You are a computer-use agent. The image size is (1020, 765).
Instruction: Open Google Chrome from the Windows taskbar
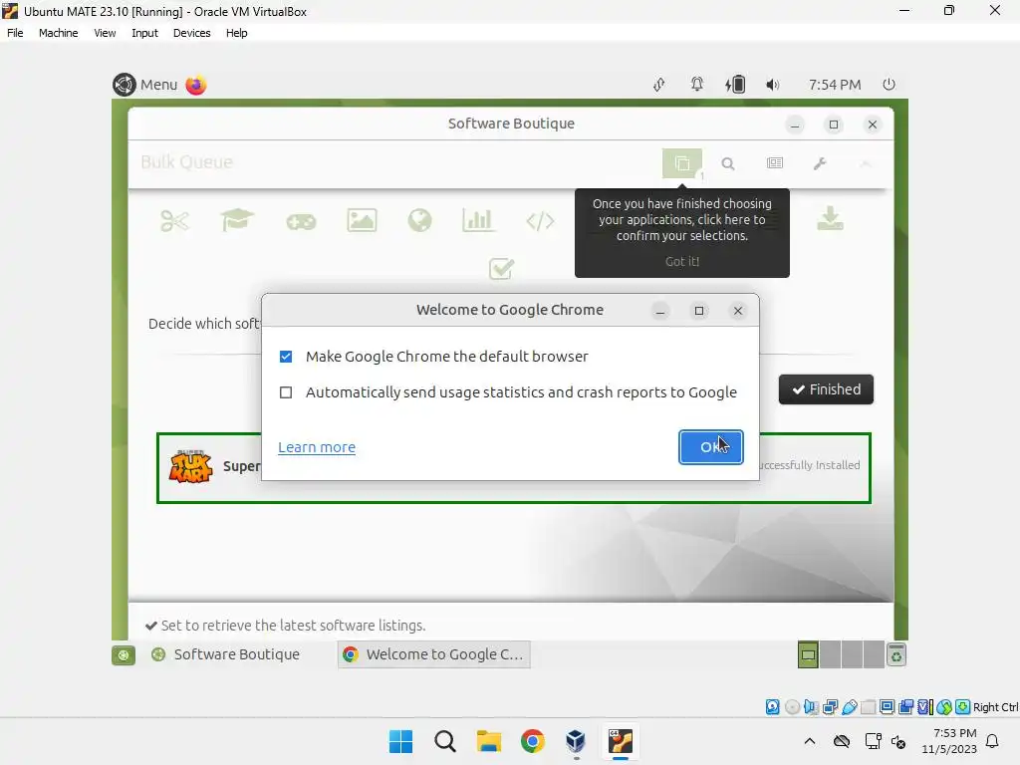point(532,741)
